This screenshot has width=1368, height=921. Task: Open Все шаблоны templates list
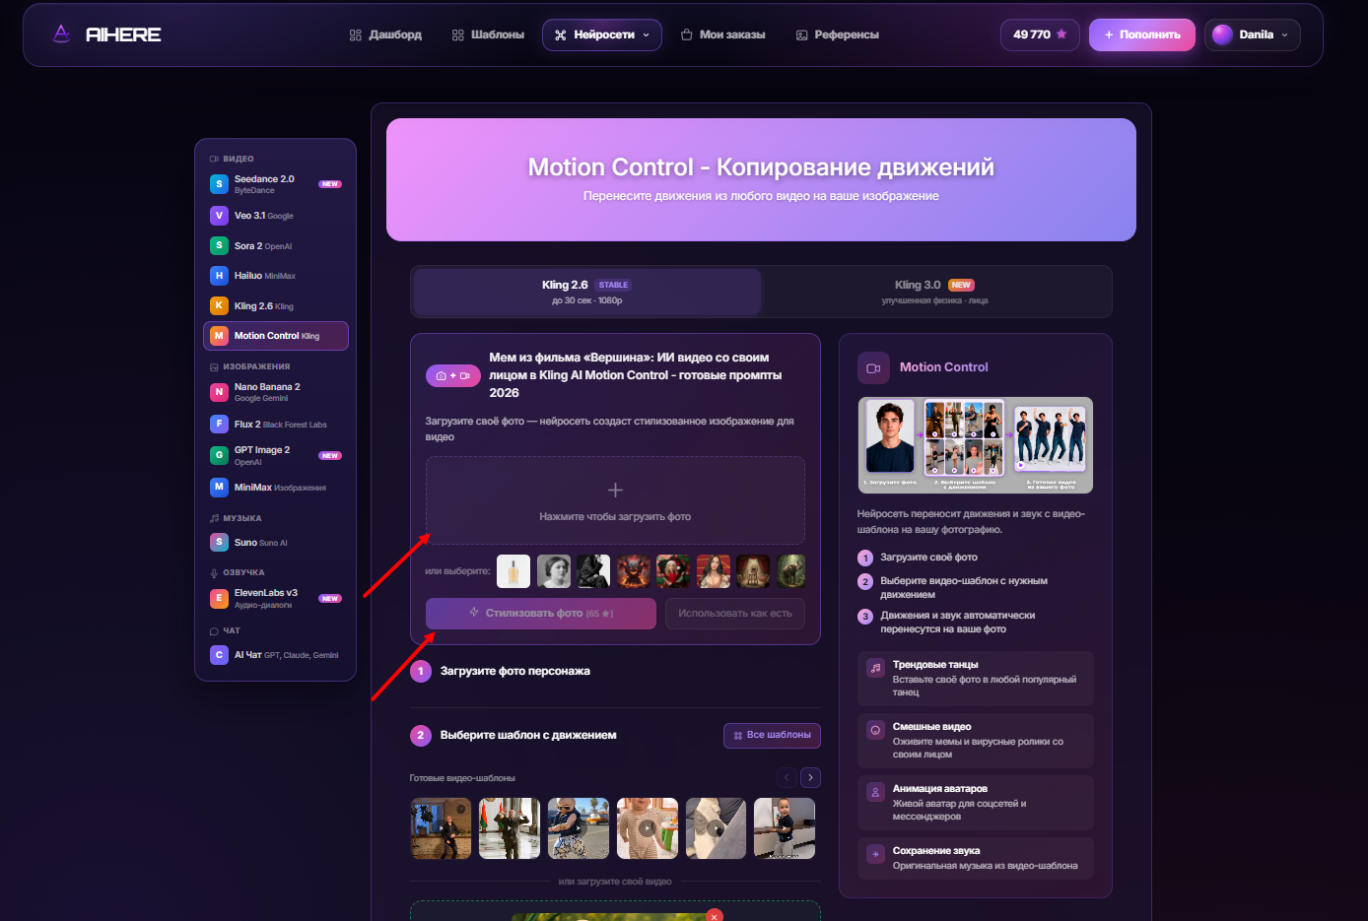tap(772, 735)
